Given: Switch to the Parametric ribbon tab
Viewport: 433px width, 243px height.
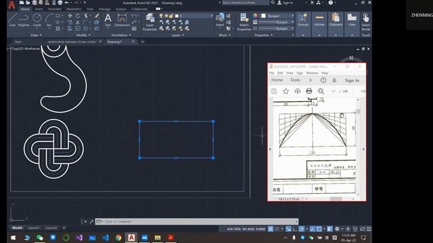Looking at the screenshot, I should (74, 9).
